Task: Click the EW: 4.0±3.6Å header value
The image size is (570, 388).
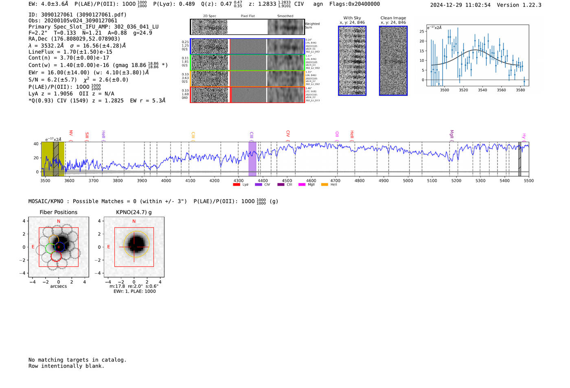Action: (x=48, y=4)
